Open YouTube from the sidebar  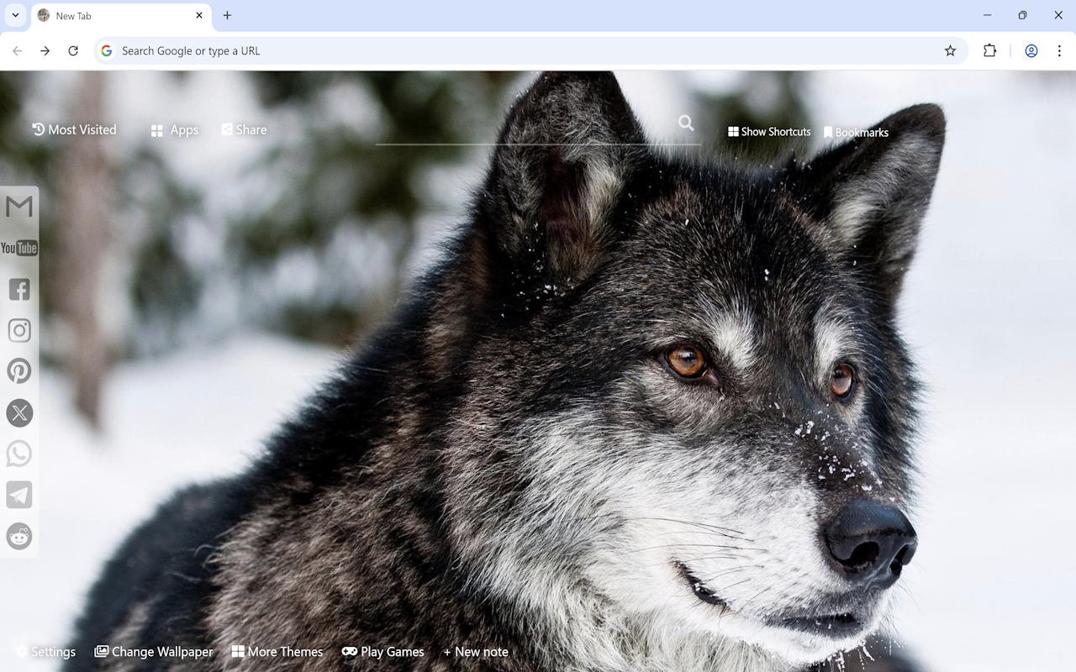coord(18,248)
